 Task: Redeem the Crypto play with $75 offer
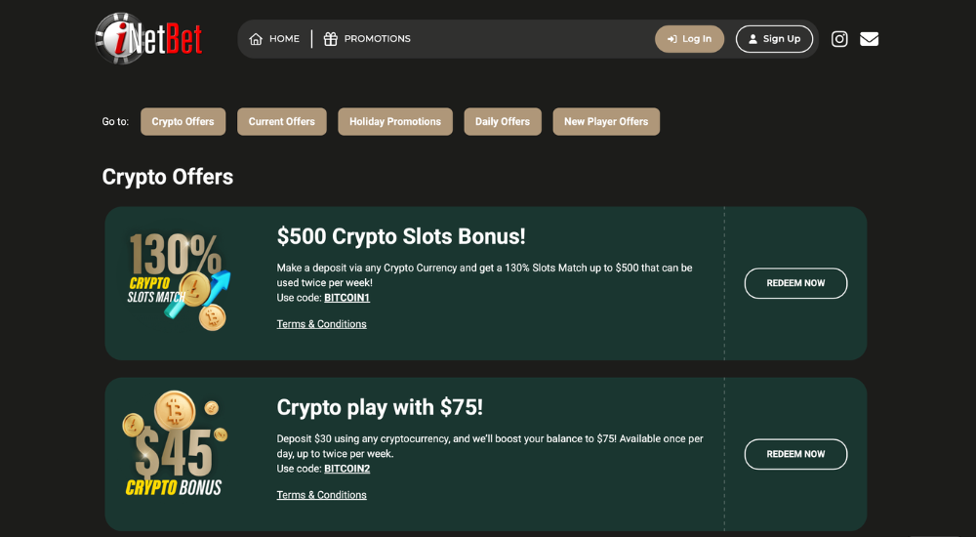click(x=795, y=454)
